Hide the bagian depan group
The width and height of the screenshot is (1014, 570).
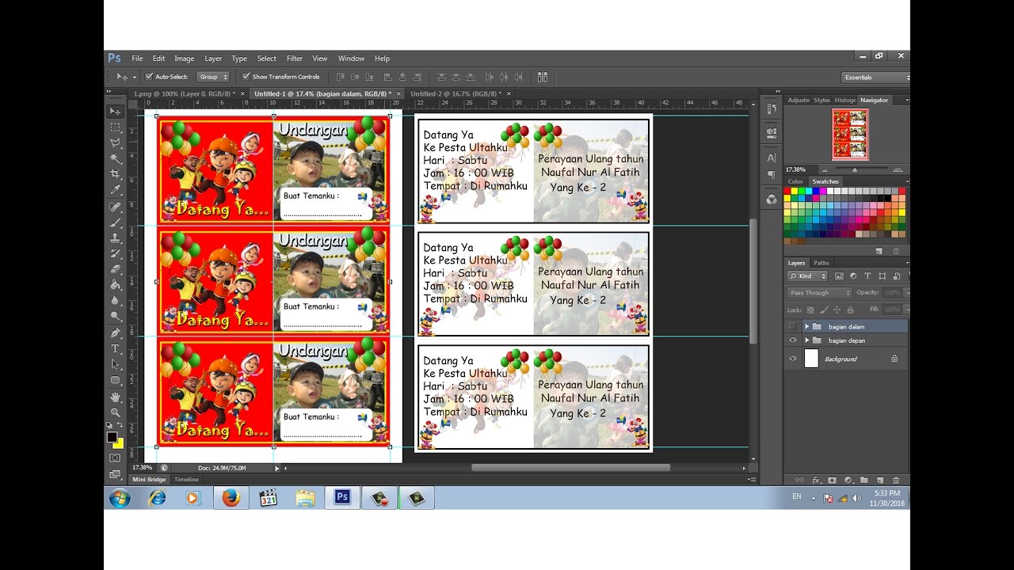pyautogui.click(x=792, y=340)
